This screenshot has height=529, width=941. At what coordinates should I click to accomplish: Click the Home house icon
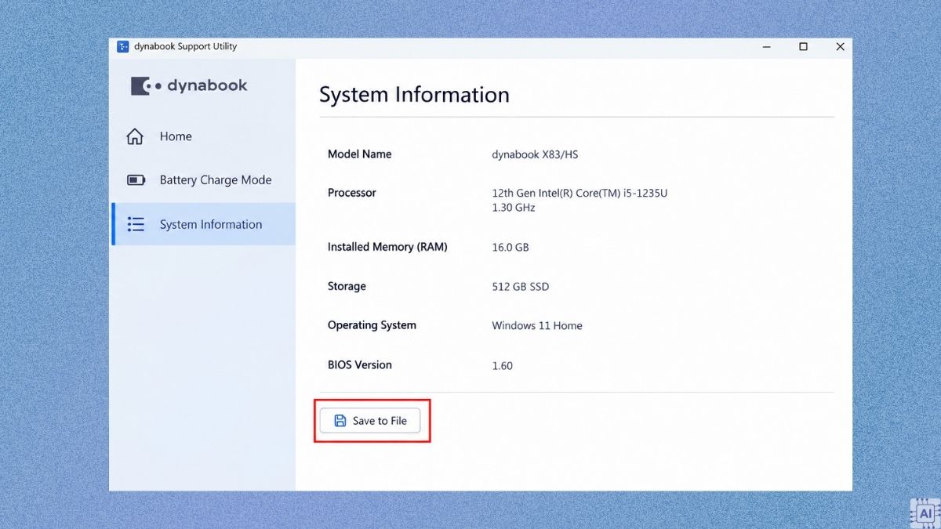135,136
